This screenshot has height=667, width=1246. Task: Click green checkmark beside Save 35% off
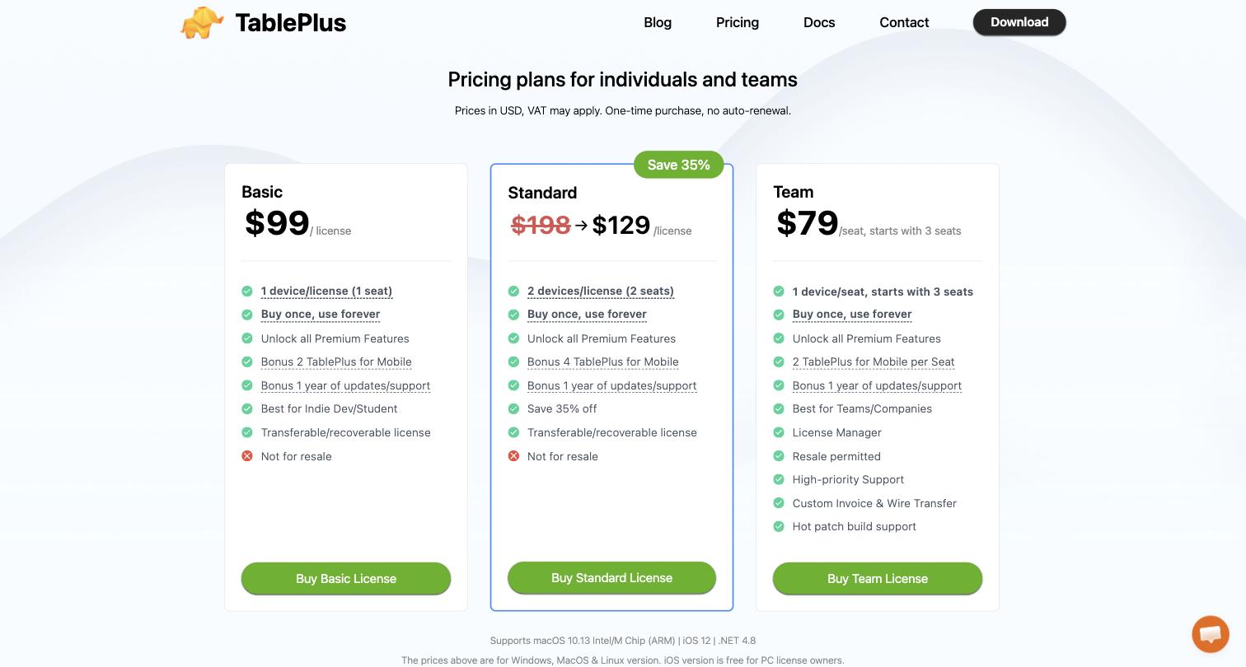pyautogui.click(x=513, y=408)
